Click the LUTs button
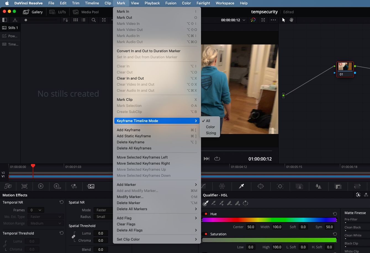This screenshot has width=370, height=253. pos(58,12)
